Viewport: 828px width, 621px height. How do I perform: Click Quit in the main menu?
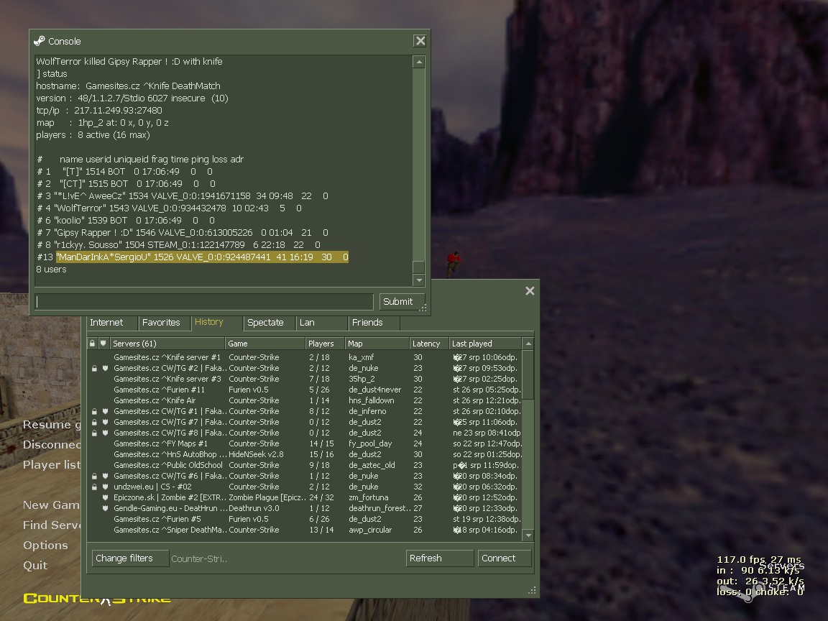pos(35,566)
